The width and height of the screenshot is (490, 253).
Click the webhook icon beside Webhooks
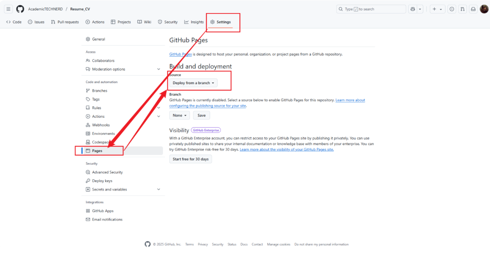coord(88,125)
